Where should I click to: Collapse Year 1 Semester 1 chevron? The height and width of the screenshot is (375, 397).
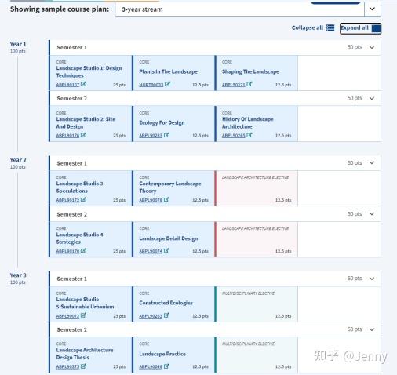[372, 47]
